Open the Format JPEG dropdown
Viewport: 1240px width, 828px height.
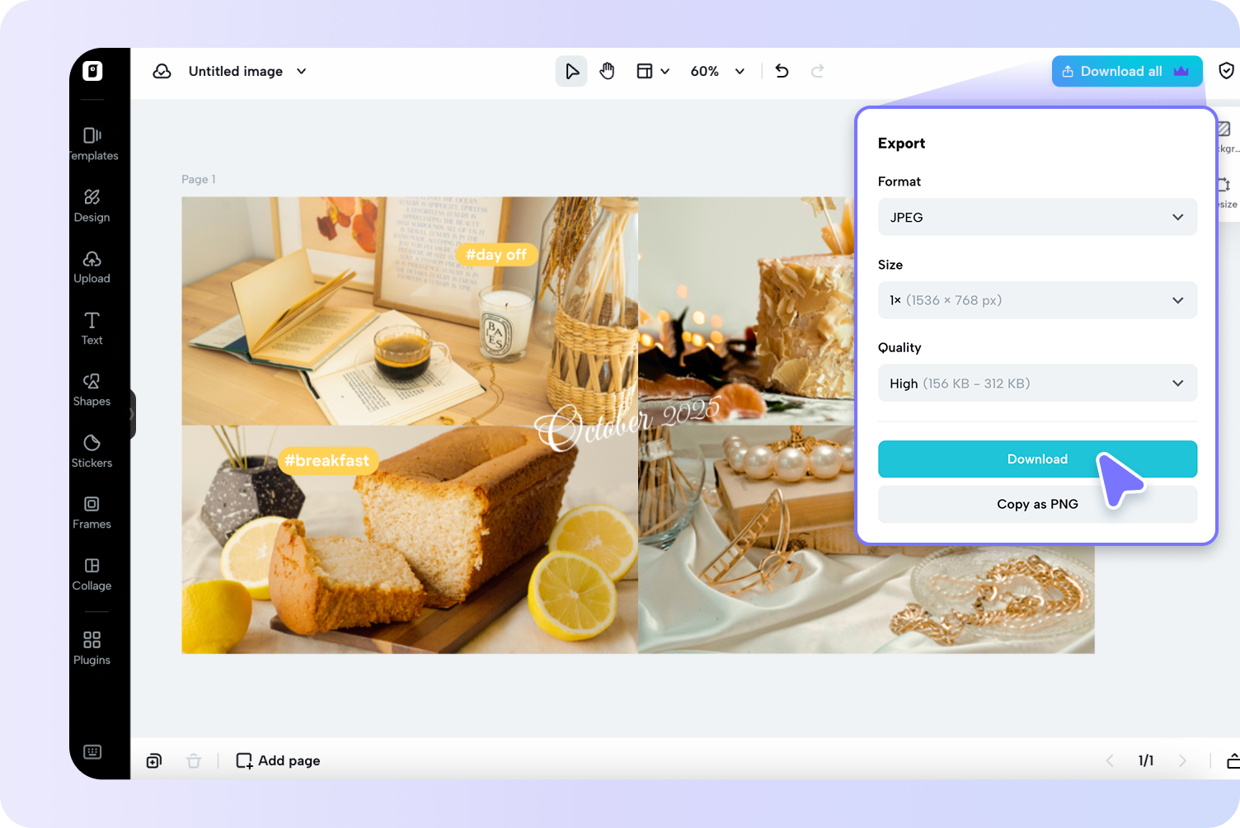click(x=1037, y=217)
